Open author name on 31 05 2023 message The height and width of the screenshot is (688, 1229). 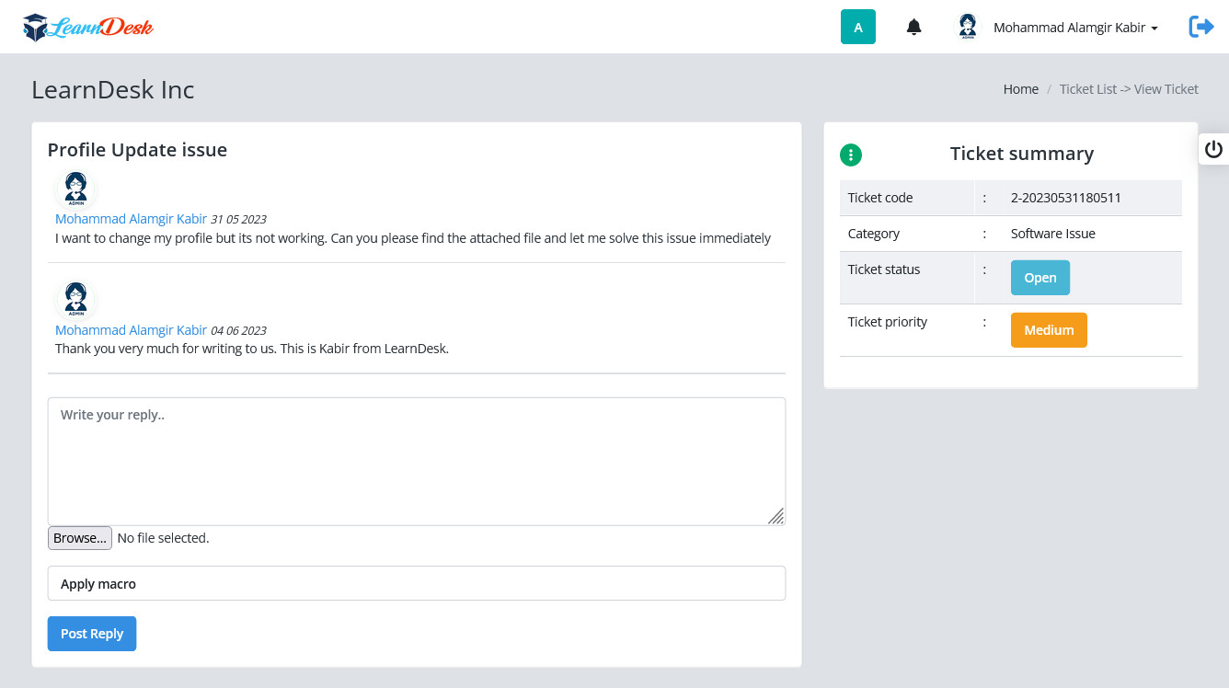[131, 219]
